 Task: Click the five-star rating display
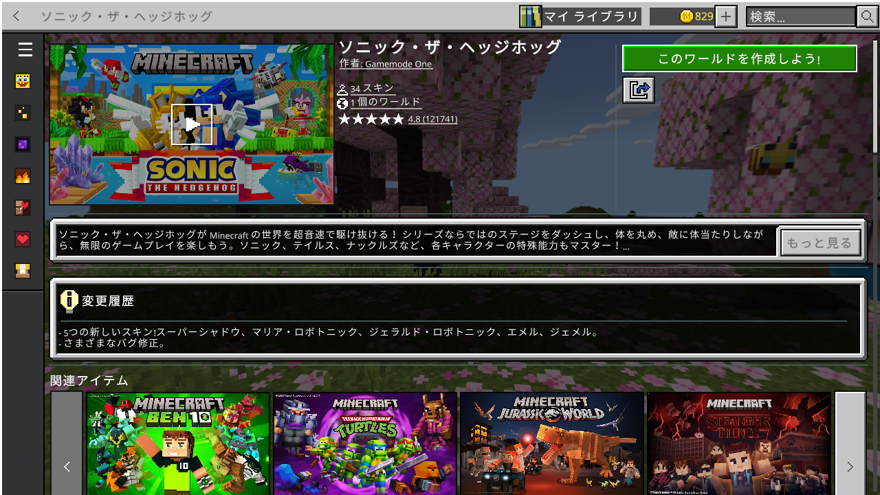click(x=371, y=119)
